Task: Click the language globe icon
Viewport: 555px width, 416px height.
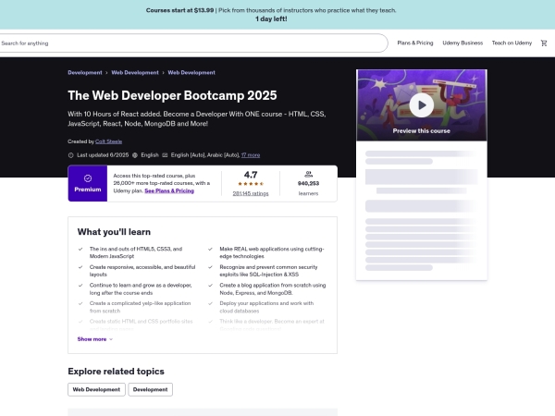Action: pyautogui.click(x=135, y=155)
